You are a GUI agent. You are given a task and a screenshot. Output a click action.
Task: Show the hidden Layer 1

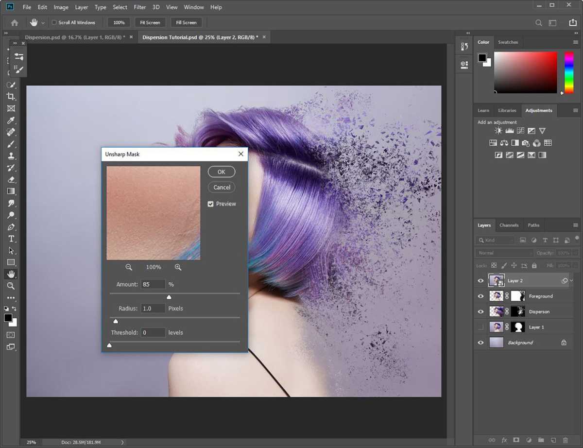pyautogui.click(x=480, y=327)
